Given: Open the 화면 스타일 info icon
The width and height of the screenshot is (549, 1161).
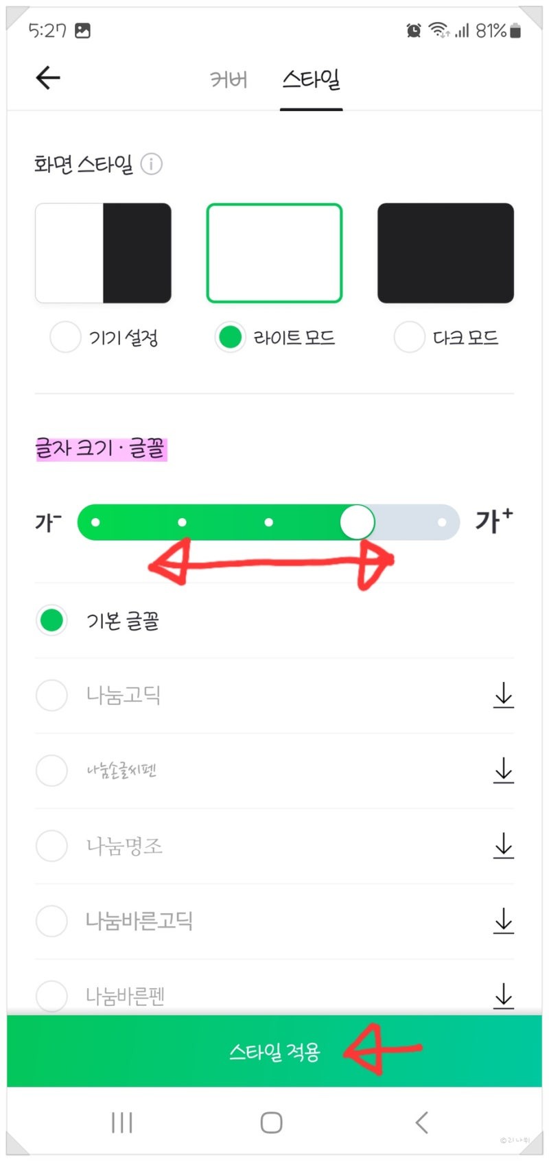Looking at the screenshot, I should (151, 164).
